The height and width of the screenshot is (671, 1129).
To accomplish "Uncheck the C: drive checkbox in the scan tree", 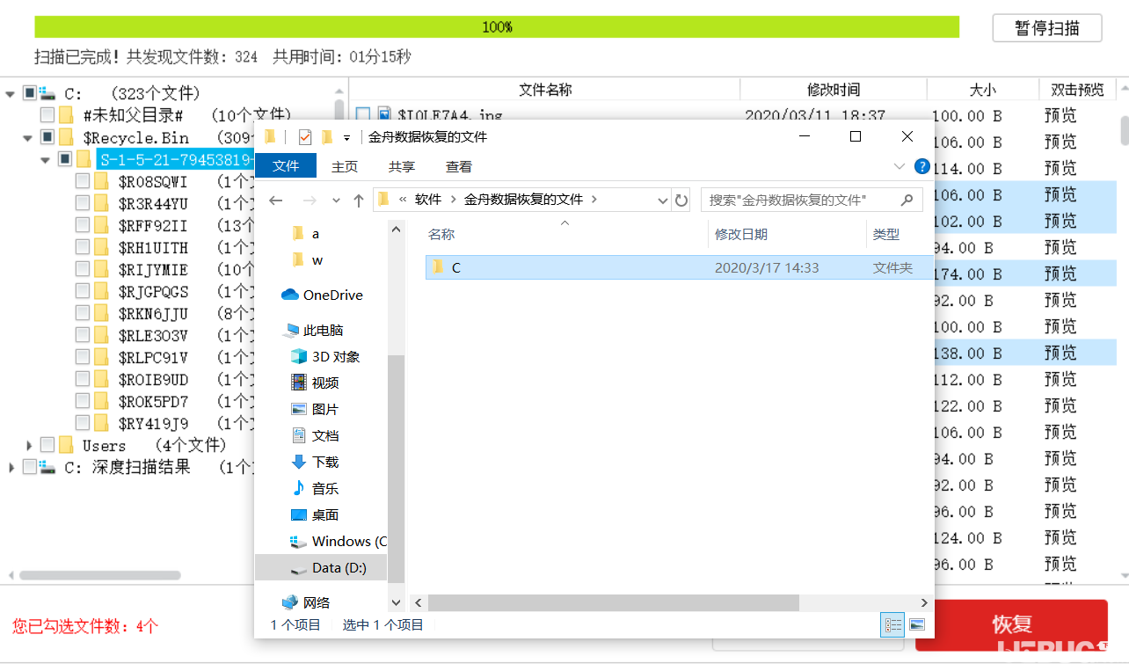I will 28,92.
